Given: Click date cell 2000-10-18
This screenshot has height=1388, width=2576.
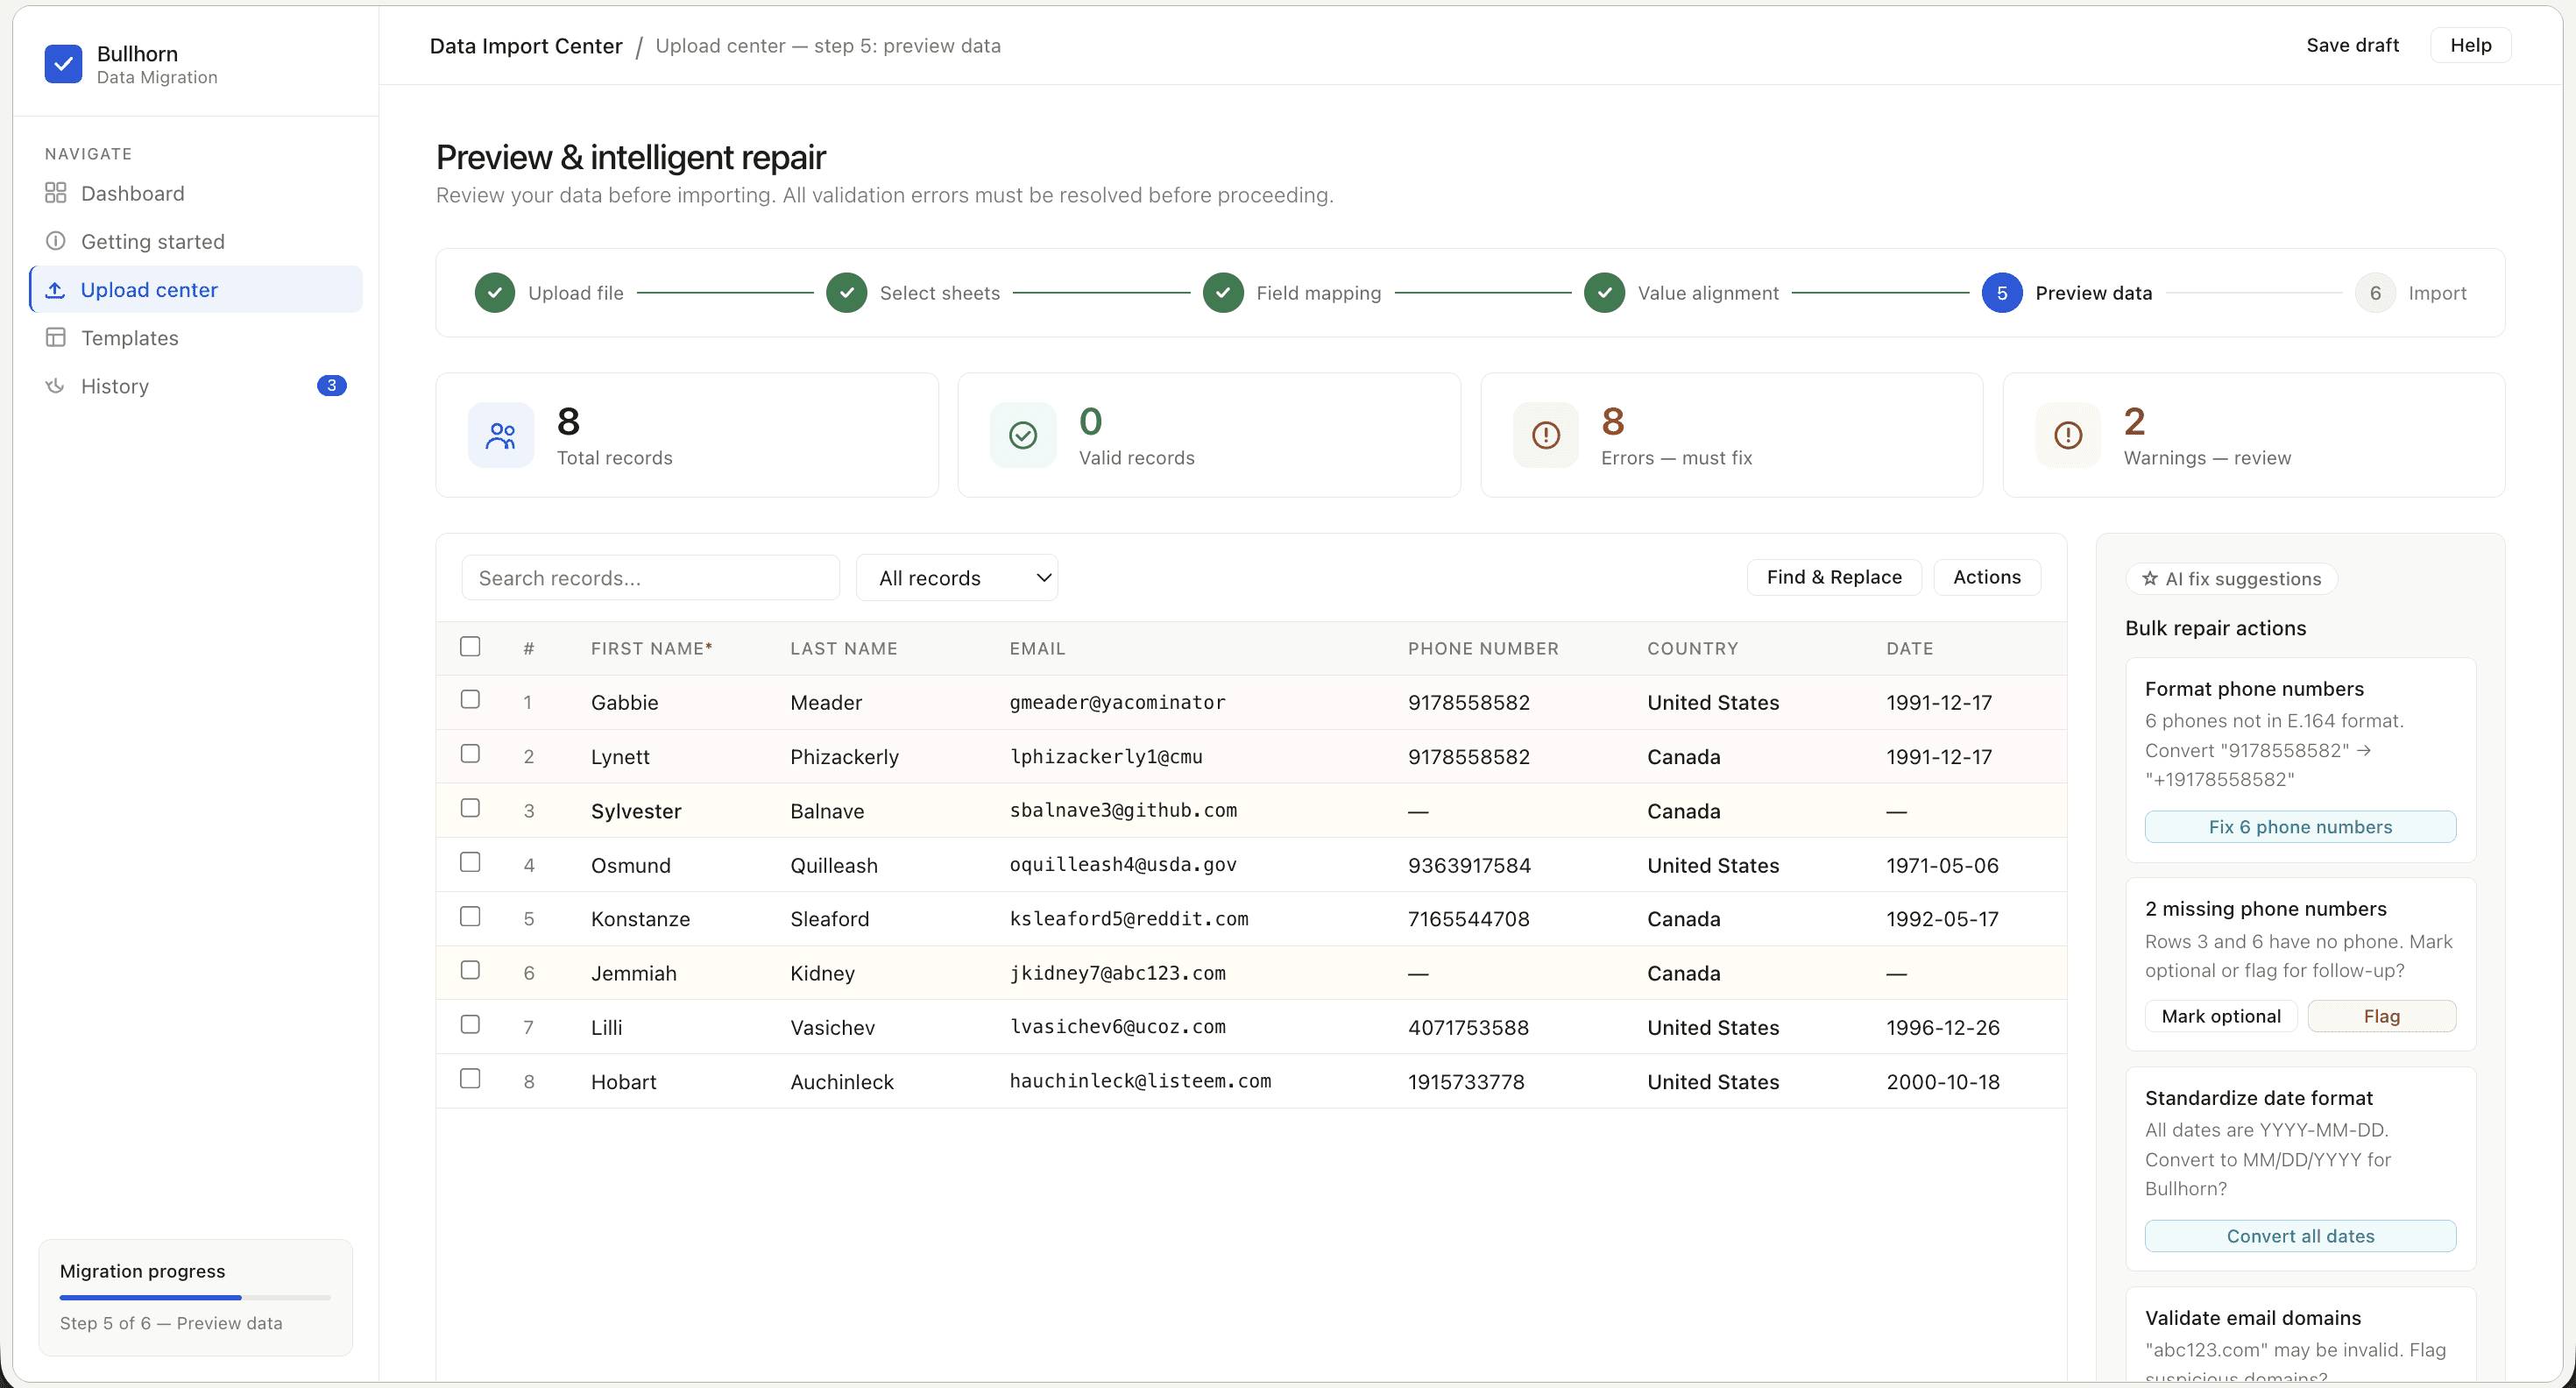Looking at the screenshot, I should click(1942, 1081).
